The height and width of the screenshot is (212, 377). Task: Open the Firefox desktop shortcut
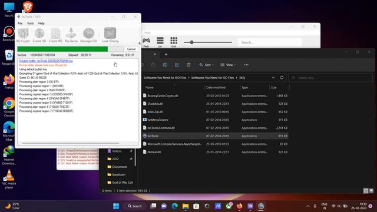click(9, 82)
